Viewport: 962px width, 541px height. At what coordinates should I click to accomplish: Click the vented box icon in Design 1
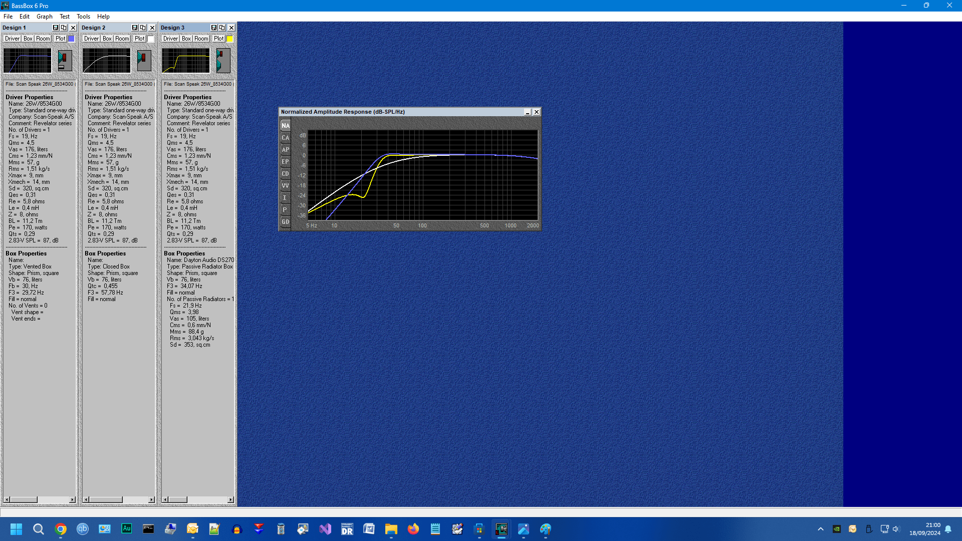(x=65, y=61)
